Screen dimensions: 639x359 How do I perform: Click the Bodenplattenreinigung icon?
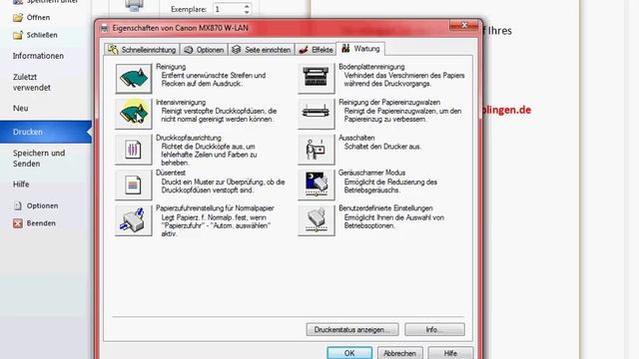pyautogui.click(x=316, y=78)
